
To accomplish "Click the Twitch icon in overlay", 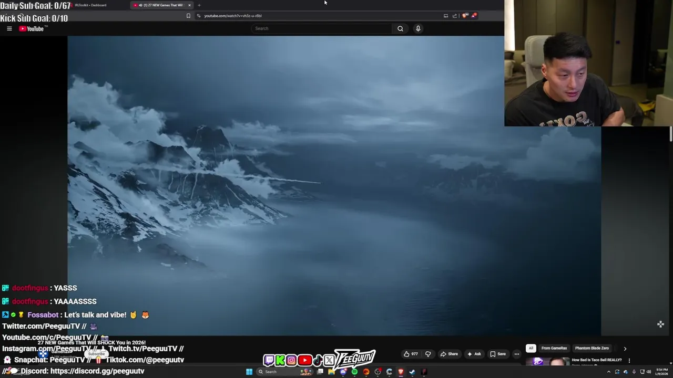I will coord(269,360).
